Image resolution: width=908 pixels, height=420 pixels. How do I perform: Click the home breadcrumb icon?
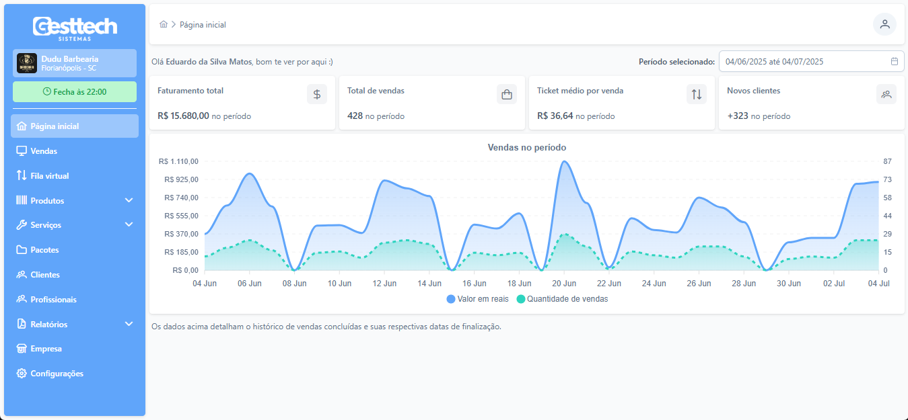click(164, 24)
